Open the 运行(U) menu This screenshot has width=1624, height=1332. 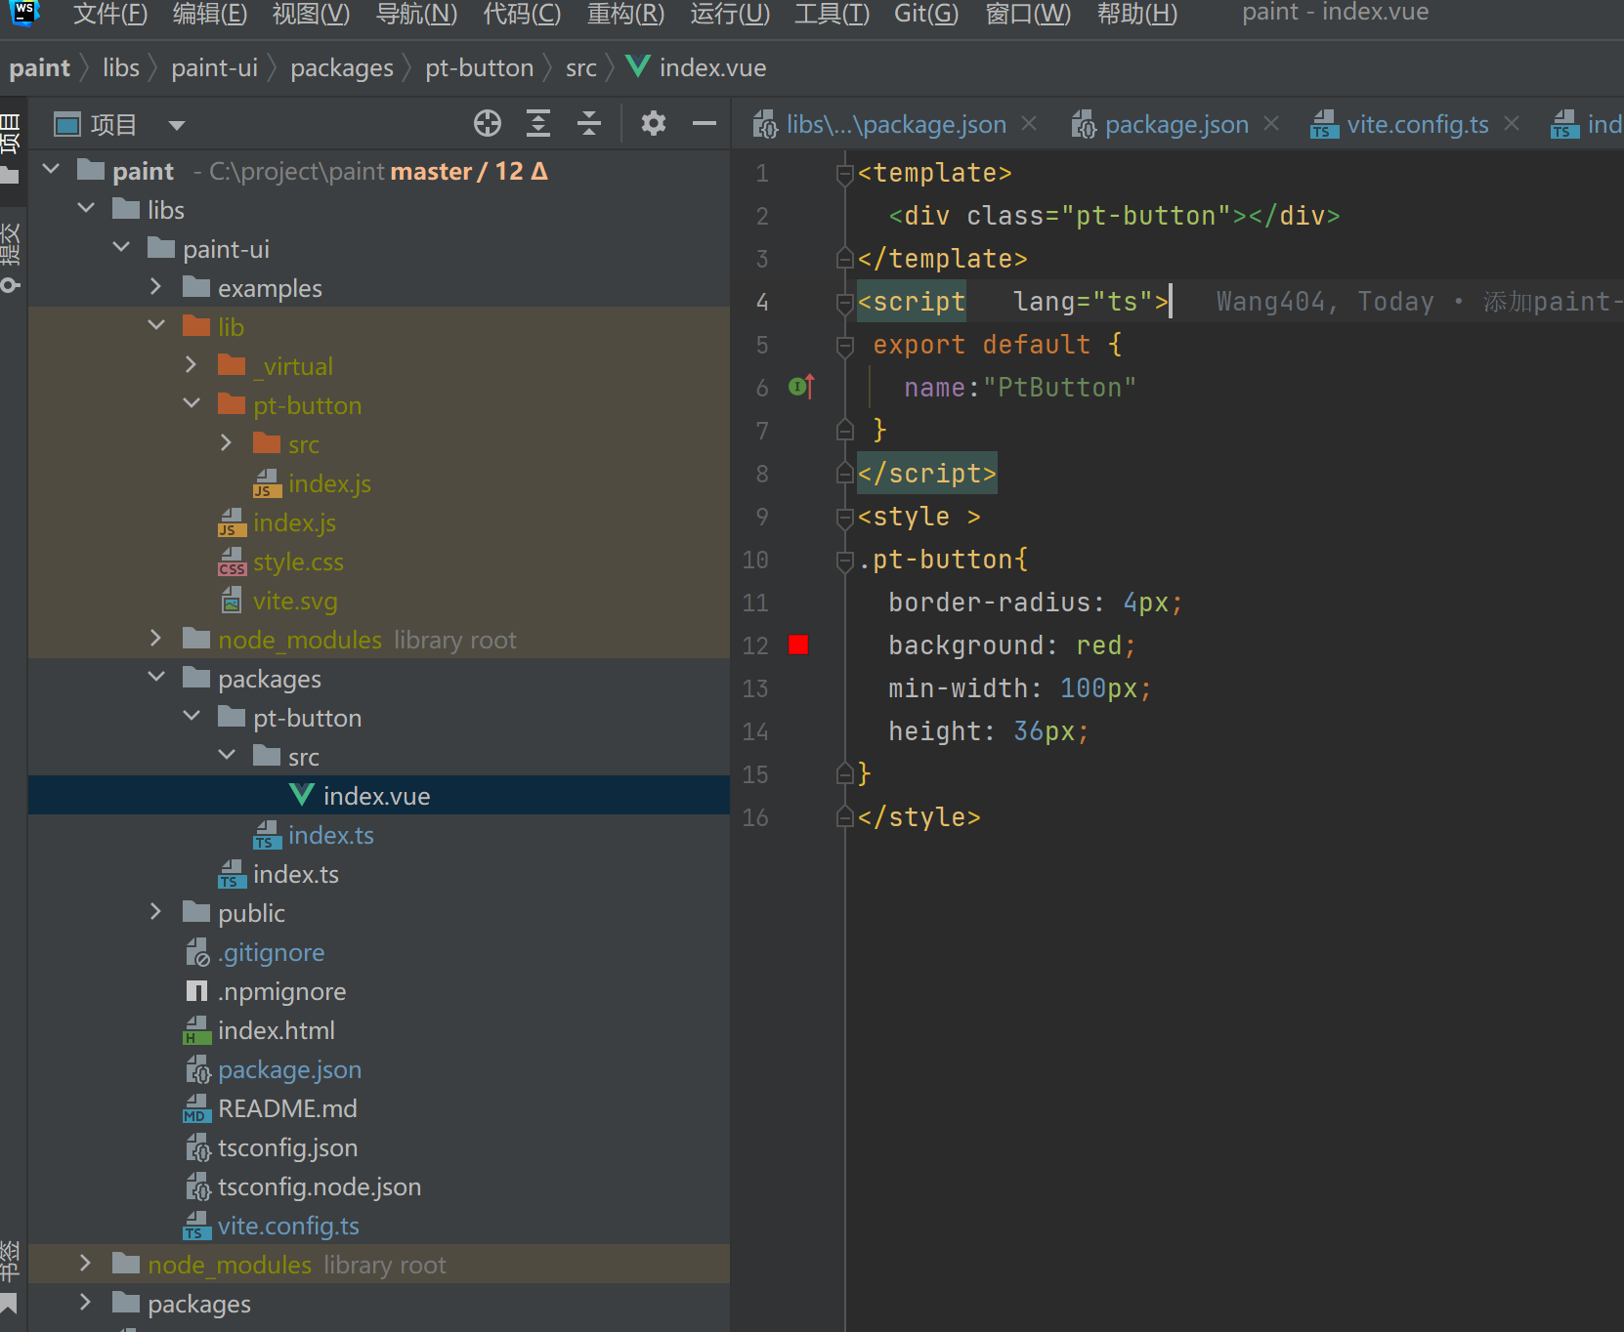(730, 14)
